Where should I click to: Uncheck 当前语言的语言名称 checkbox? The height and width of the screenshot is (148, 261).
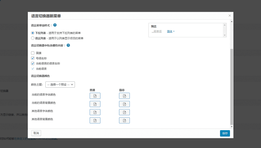pyautogui.click(x=33, y=63)
